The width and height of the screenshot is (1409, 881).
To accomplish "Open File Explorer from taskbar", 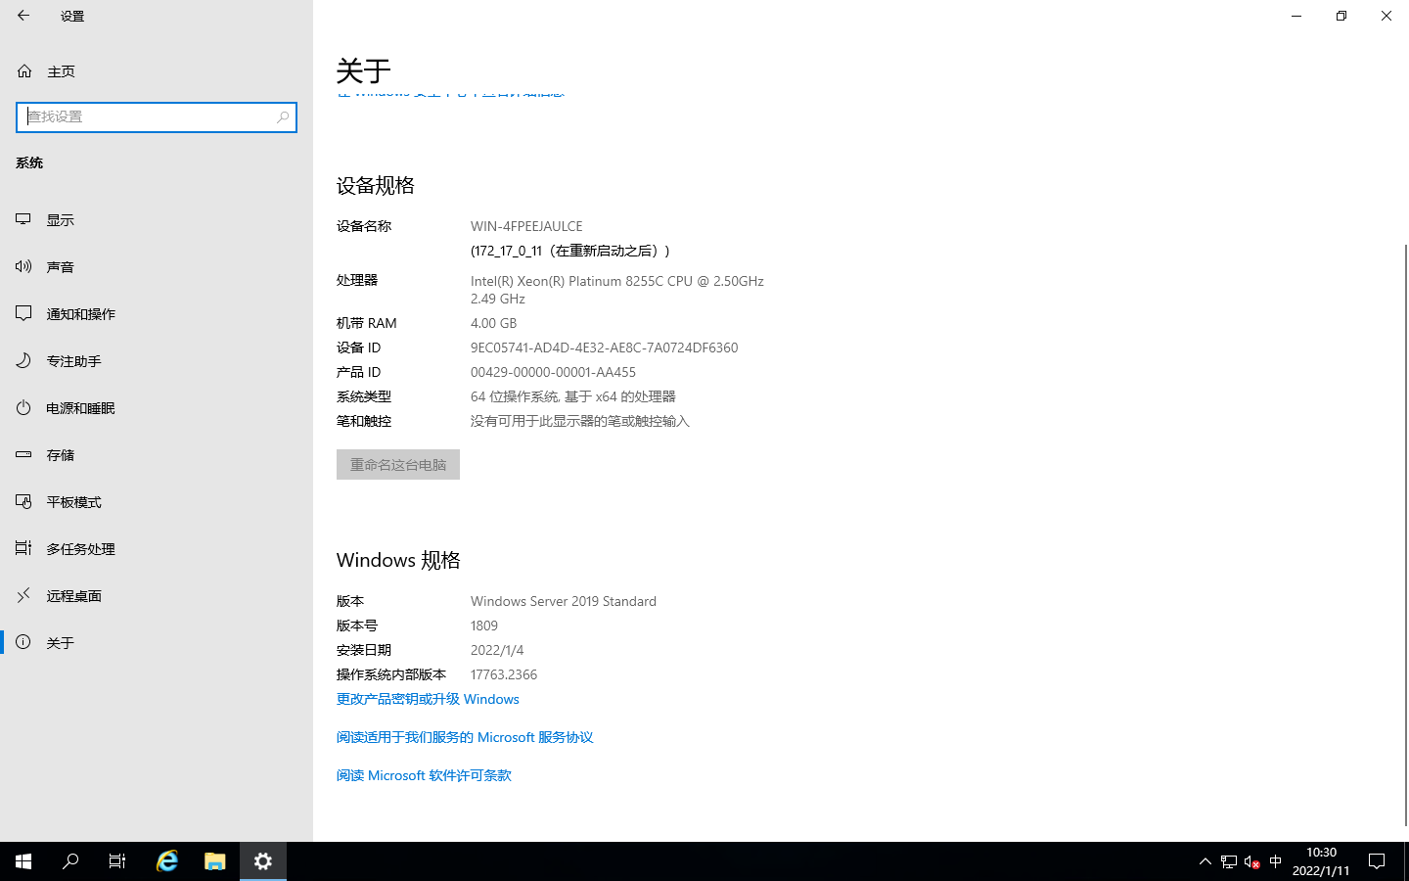I will [215, 861].
